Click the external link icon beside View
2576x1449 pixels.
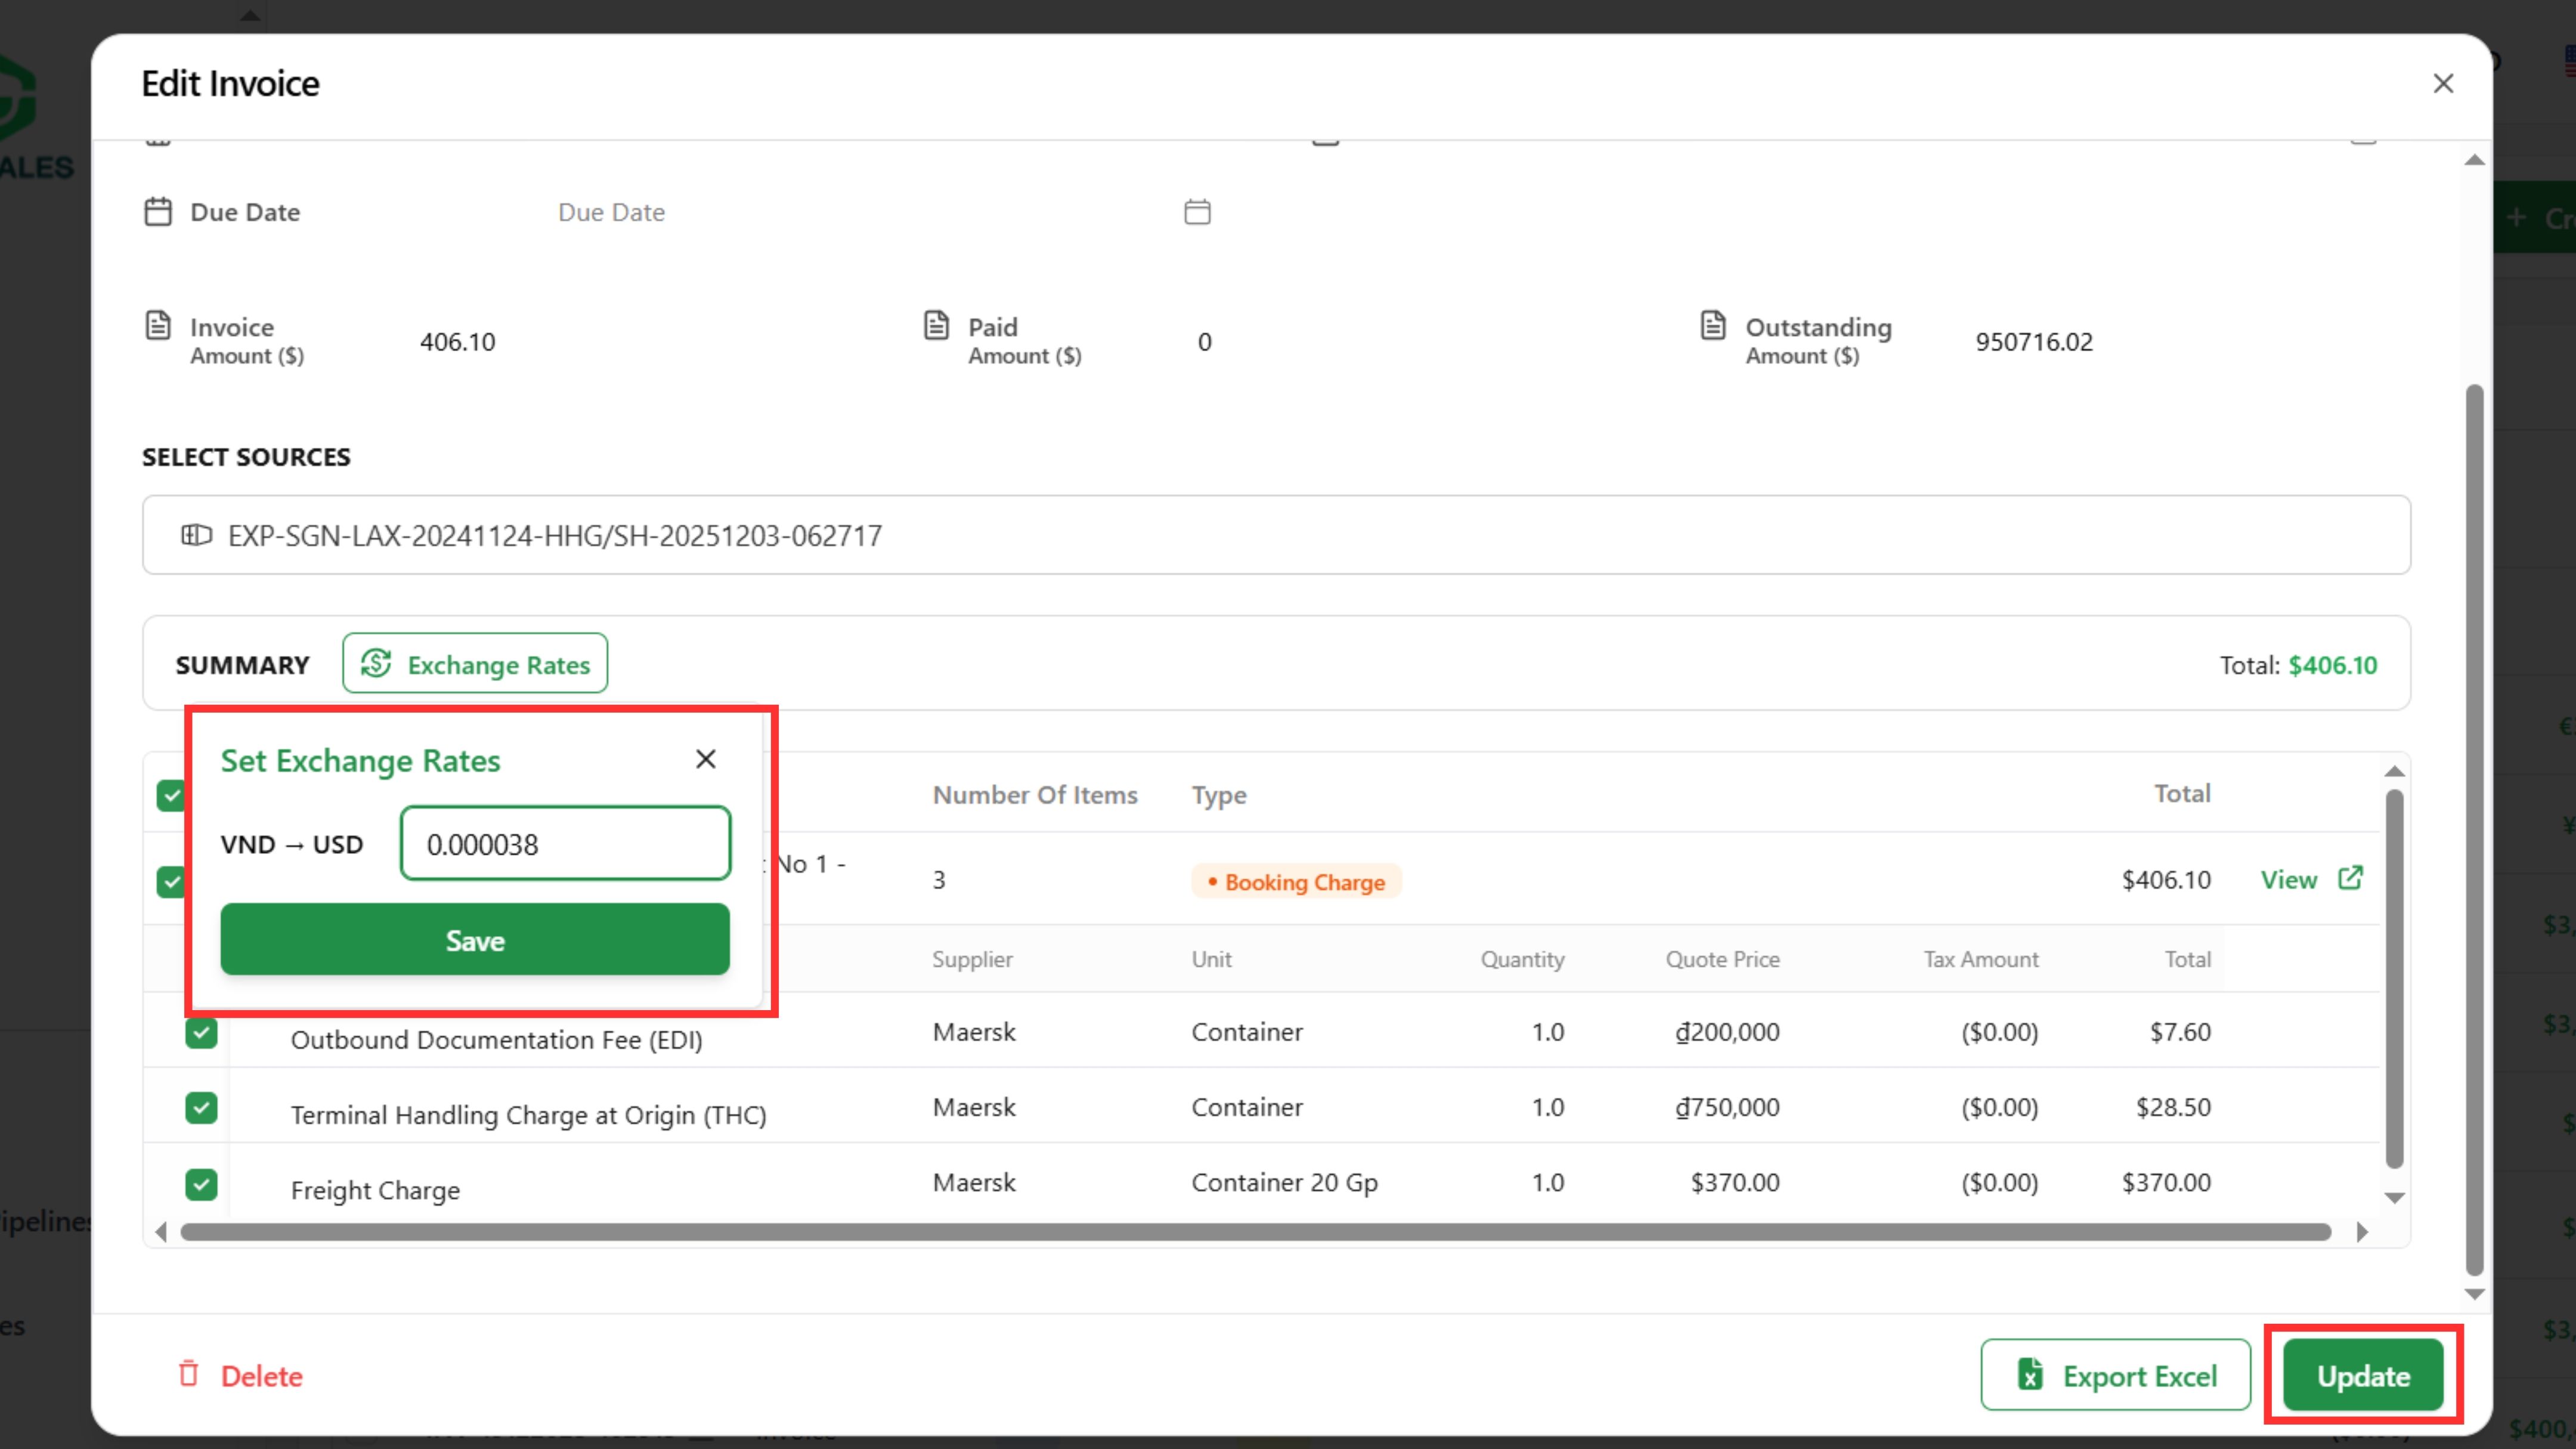[2350, 878]
